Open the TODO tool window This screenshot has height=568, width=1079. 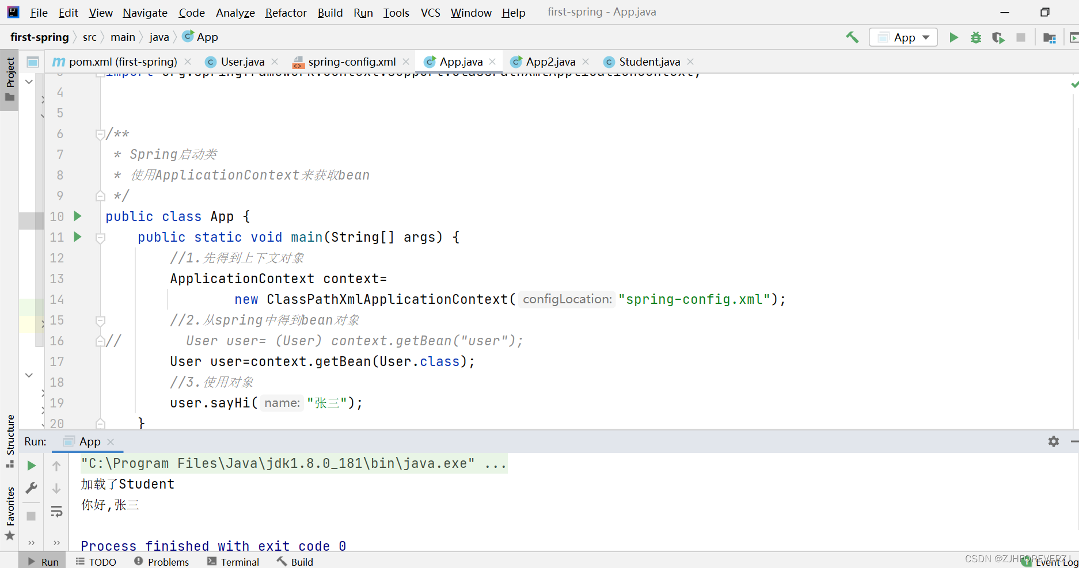tap(96, 562)
